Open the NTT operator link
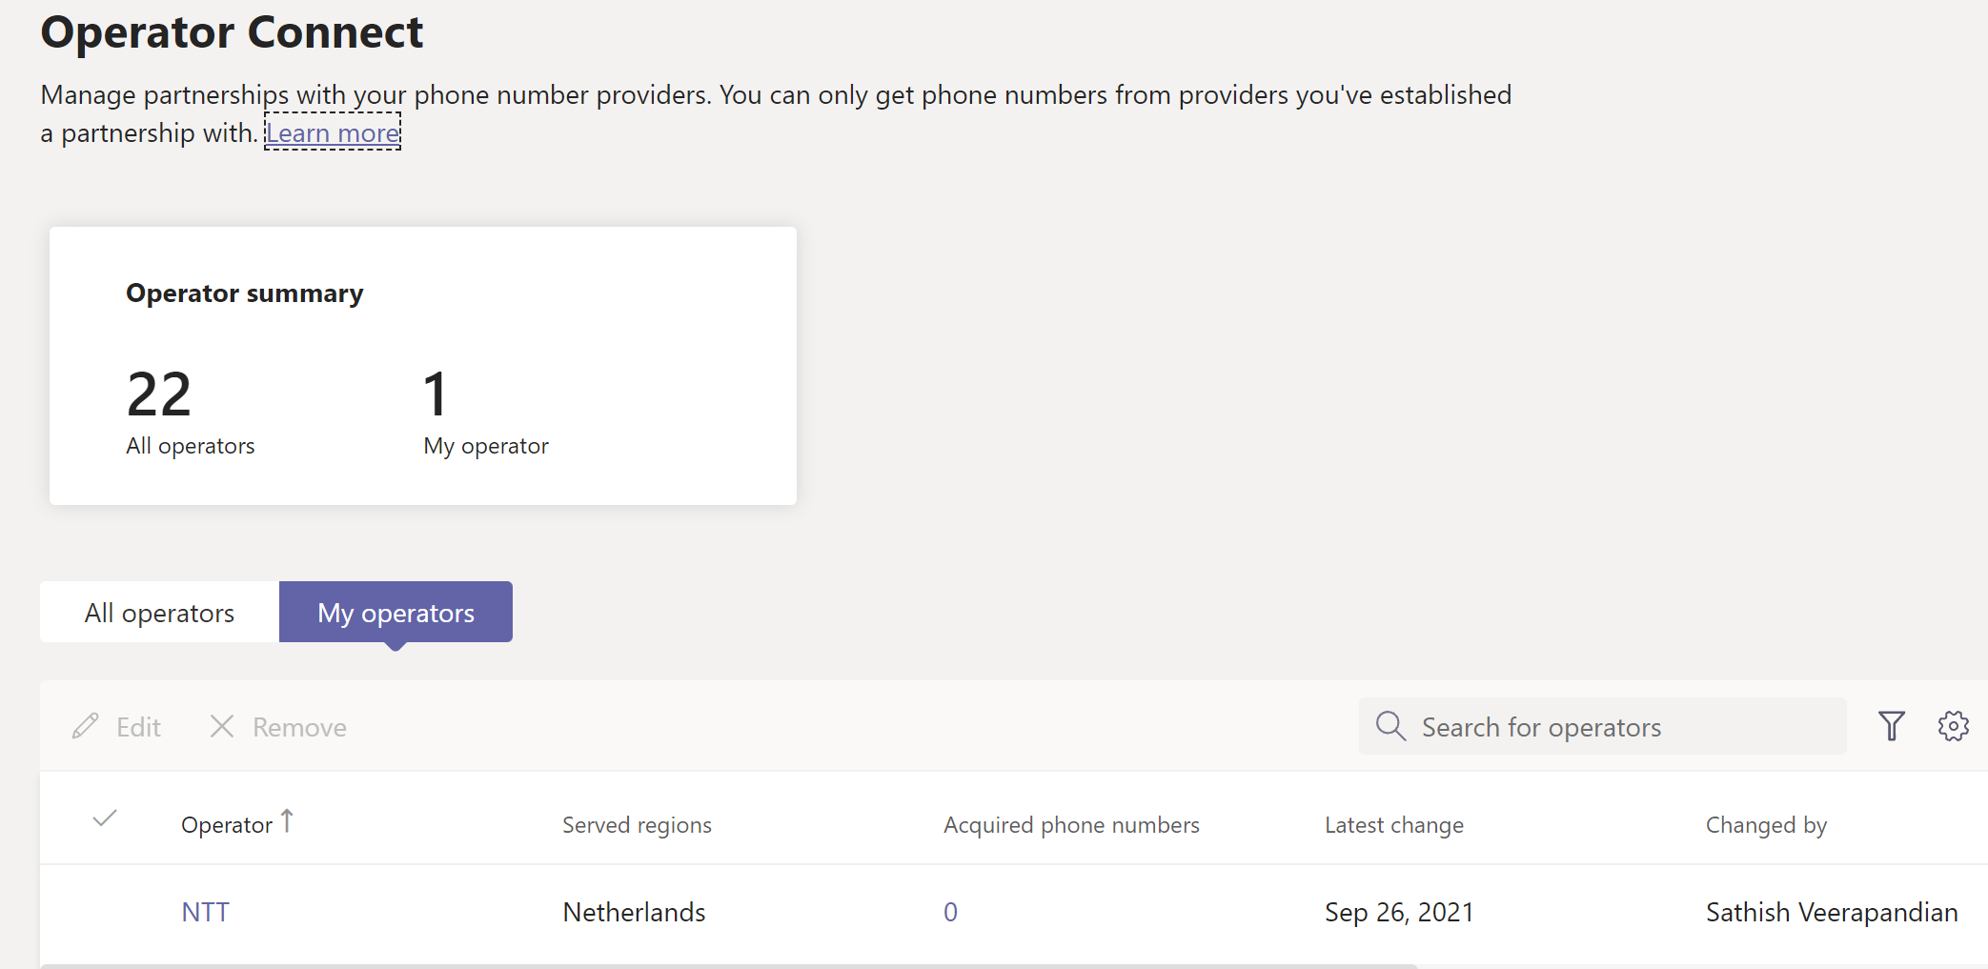This screenshot has width=1988, height=969. 205,912
